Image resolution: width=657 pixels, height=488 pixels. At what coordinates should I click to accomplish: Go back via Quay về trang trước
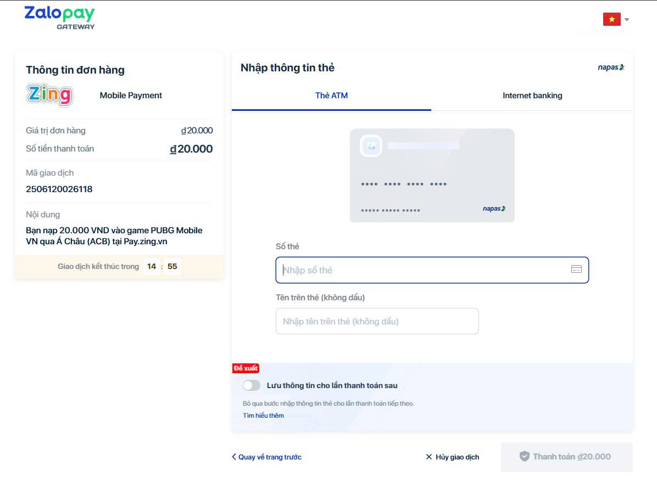click(267, 457)
